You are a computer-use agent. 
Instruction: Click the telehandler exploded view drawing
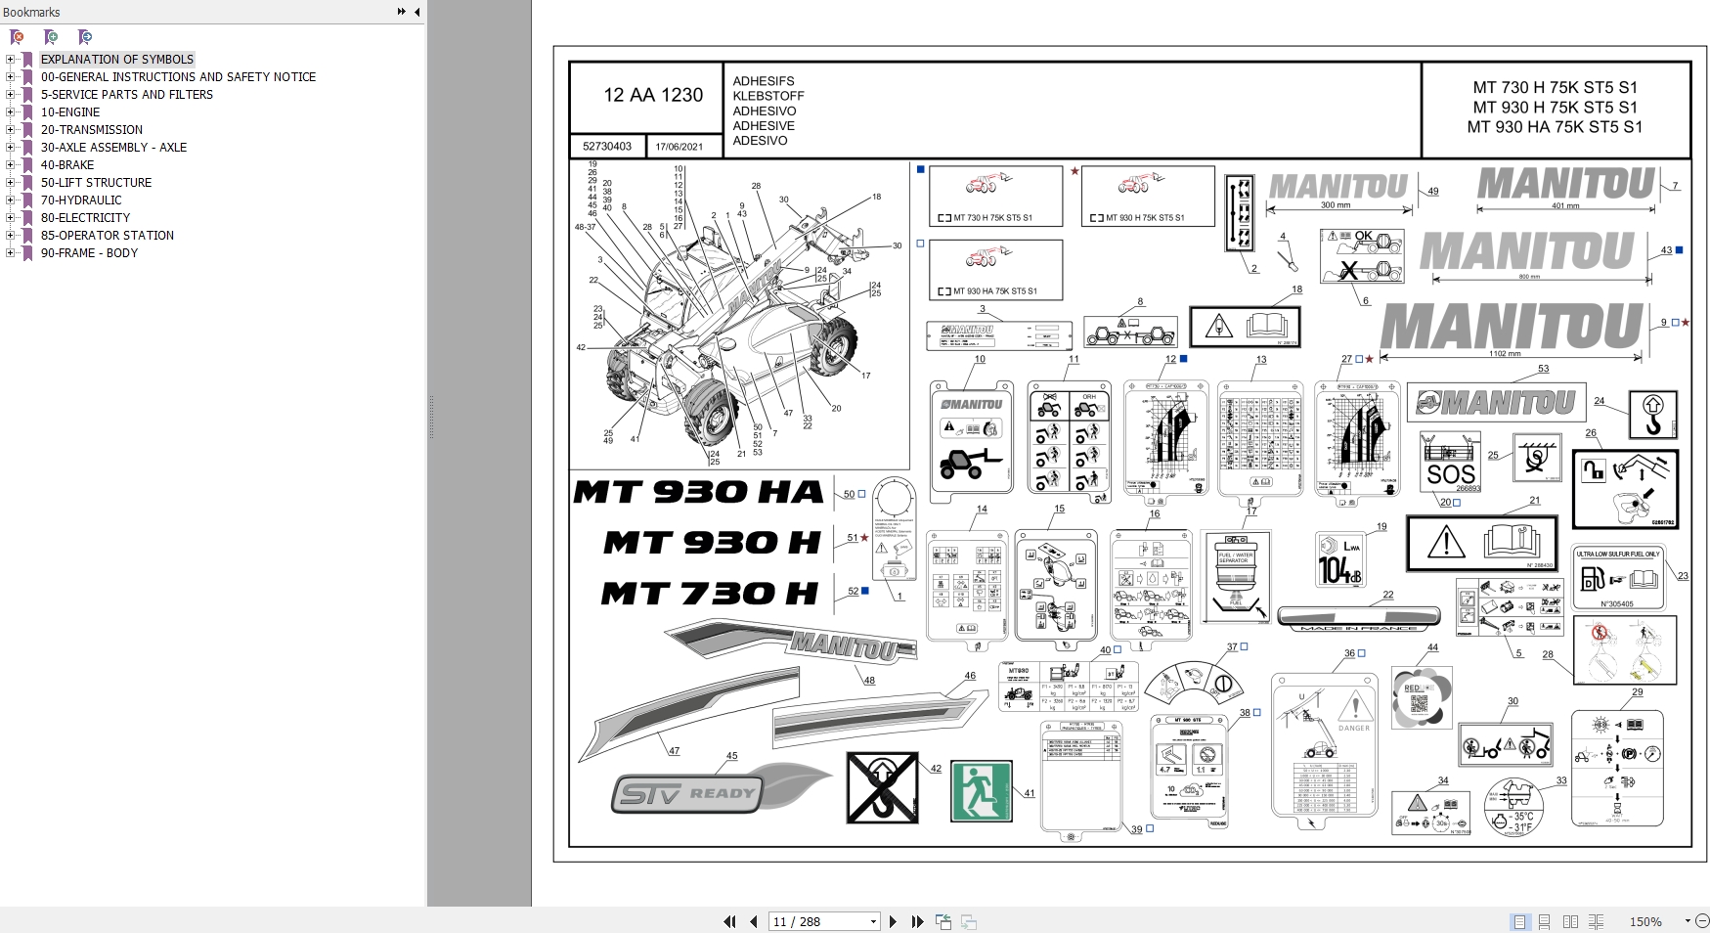click(739, 314)
